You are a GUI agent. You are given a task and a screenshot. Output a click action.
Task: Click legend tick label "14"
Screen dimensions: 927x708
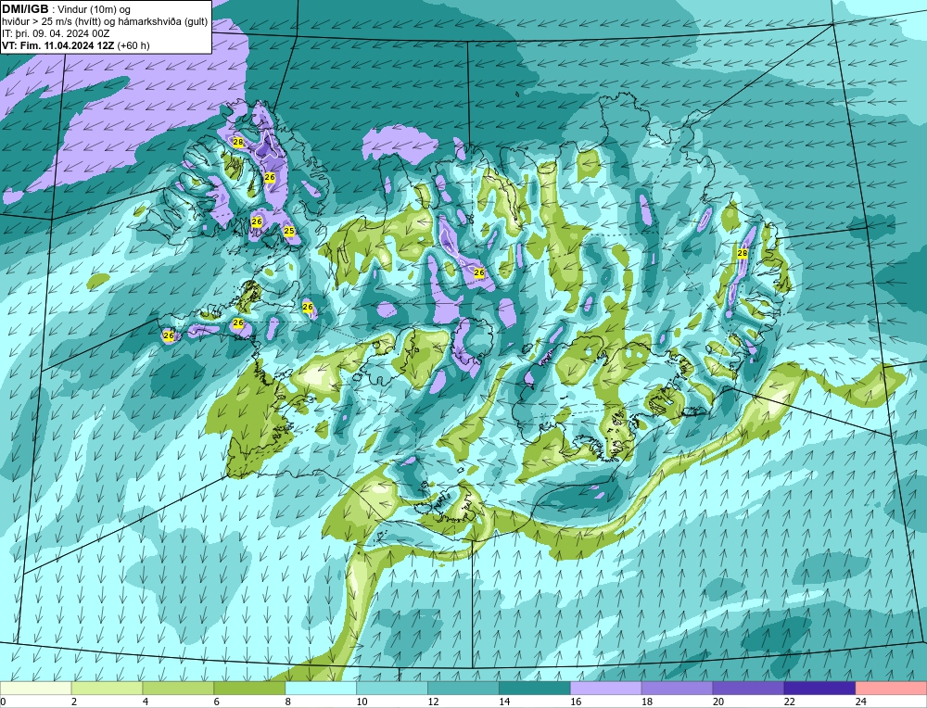pyautogui.click(x=504, y=702)
